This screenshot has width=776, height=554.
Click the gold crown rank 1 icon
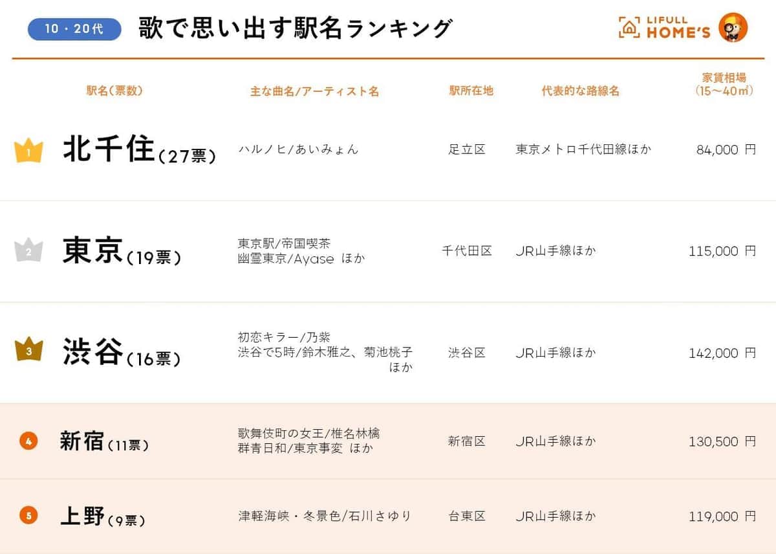pos(28,151)
